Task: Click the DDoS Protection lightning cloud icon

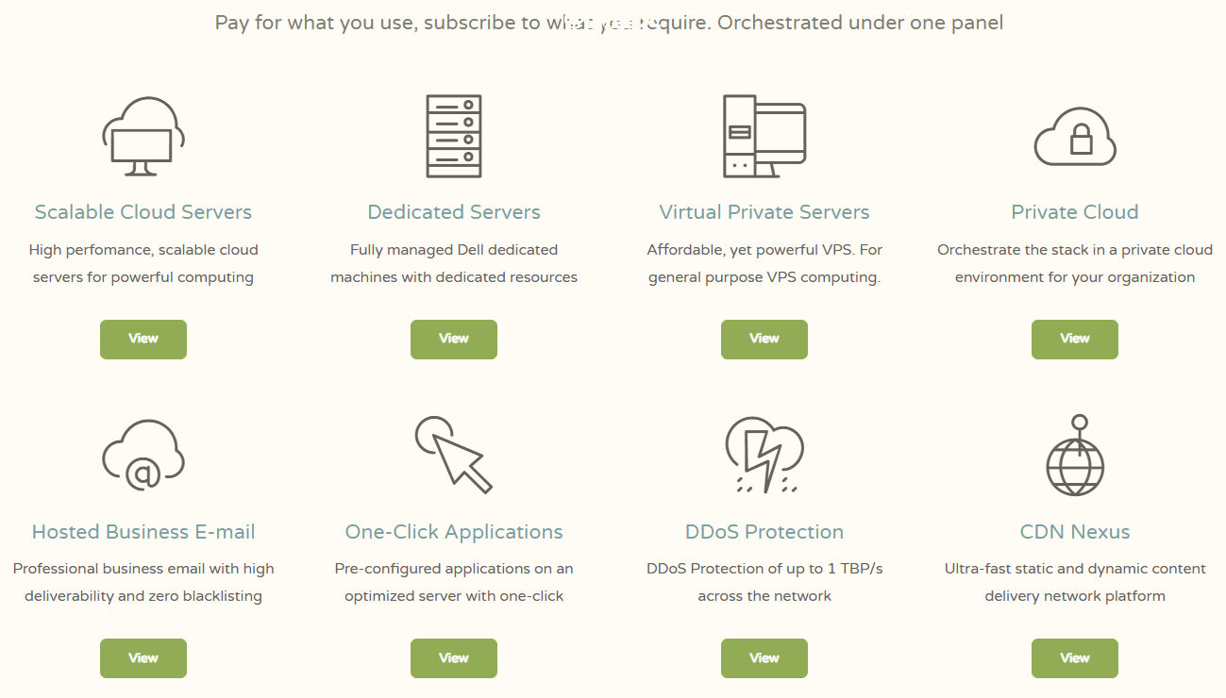Action: tap(764, 456)
